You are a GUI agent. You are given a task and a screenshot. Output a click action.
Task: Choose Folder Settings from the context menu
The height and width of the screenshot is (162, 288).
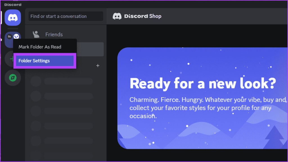click(45, 61)
